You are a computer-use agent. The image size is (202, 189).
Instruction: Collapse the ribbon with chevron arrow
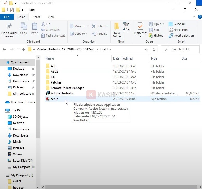coord(194,17)
